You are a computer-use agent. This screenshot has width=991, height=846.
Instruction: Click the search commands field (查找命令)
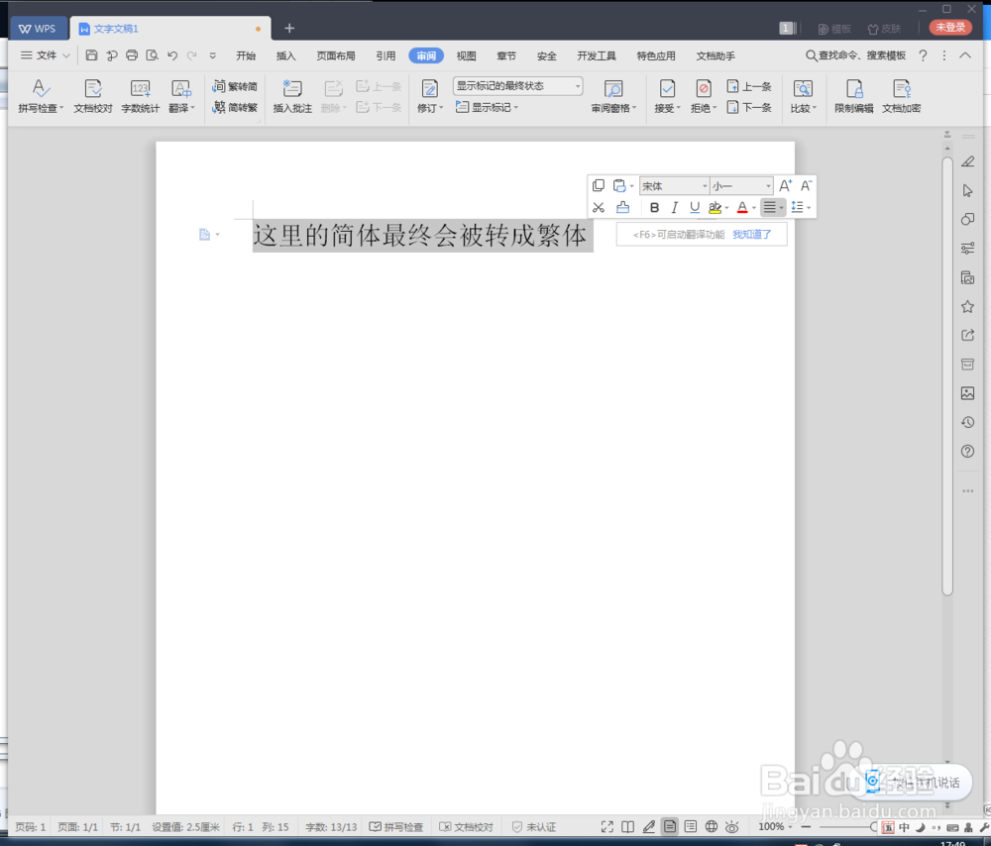click(856, 55)
